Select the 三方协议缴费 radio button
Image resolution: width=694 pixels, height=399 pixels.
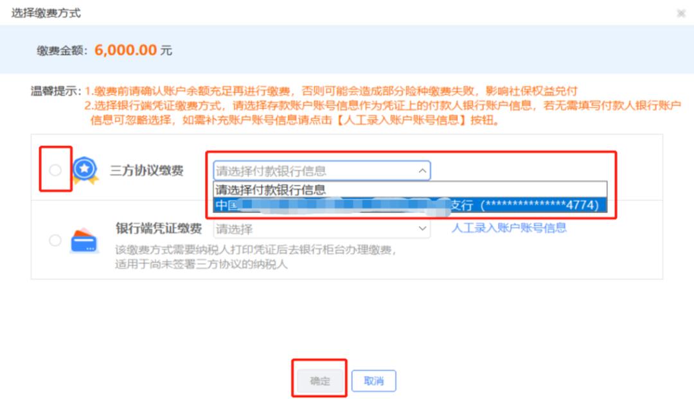point(55,170)
